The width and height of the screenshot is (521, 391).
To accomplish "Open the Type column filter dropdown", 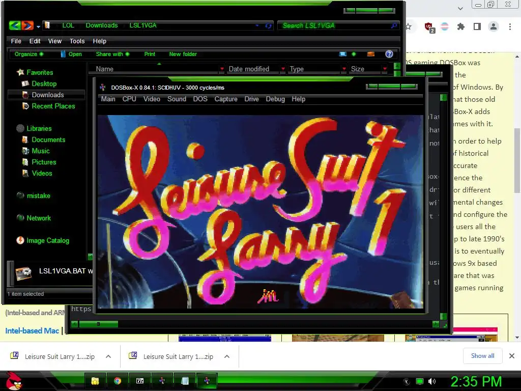I will pos(344,69).
